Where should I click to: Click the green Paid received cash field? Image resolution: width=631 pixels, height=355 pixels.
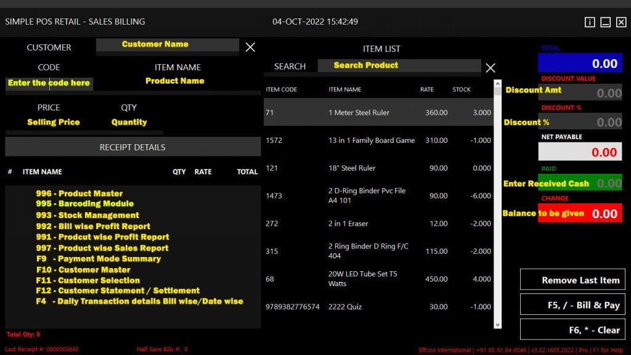click(580, 183)
